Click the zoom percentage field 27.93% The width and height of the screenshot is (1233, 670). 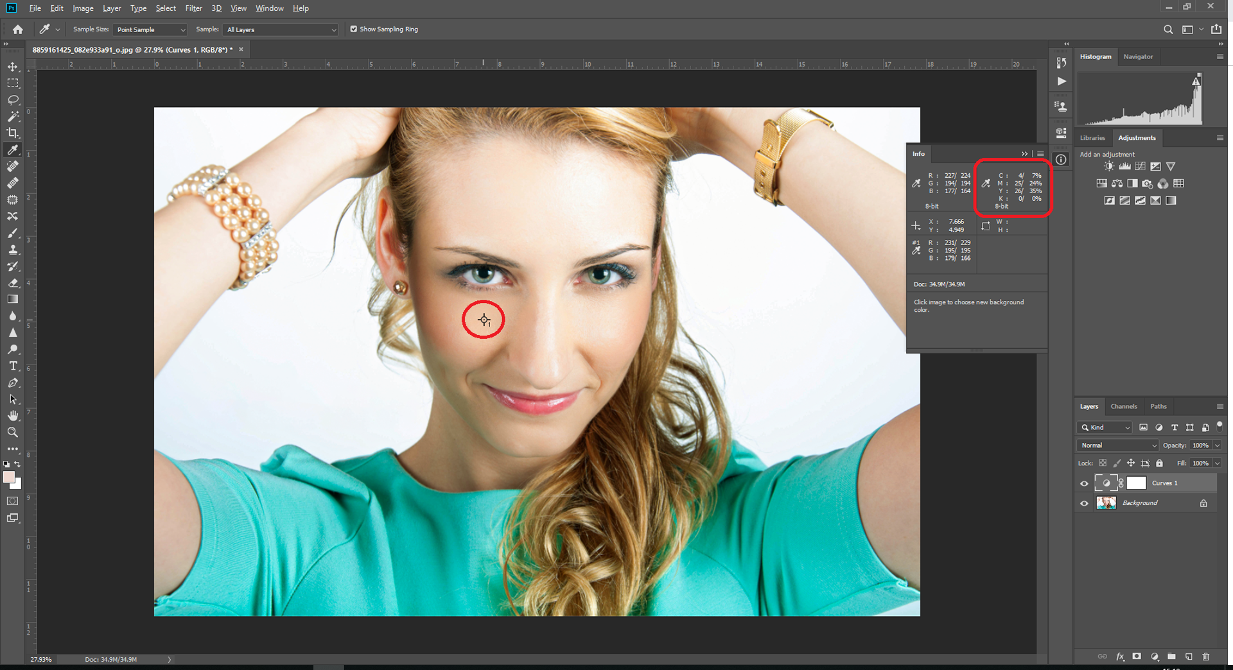tap(41, 659)
